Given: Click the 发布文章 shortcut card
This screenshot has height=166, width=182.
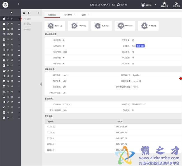Looking at the screenshot, I should pos(55,26).
